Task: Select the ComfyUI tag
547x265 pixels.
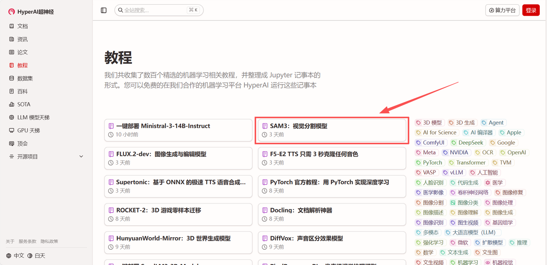Action: pyautogui.click(x=430, y=143)
